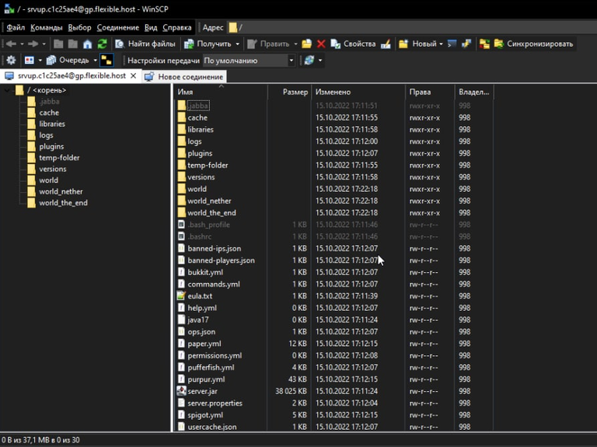Refresh the directory listing

pyautogui.click(x=102, y=44)
